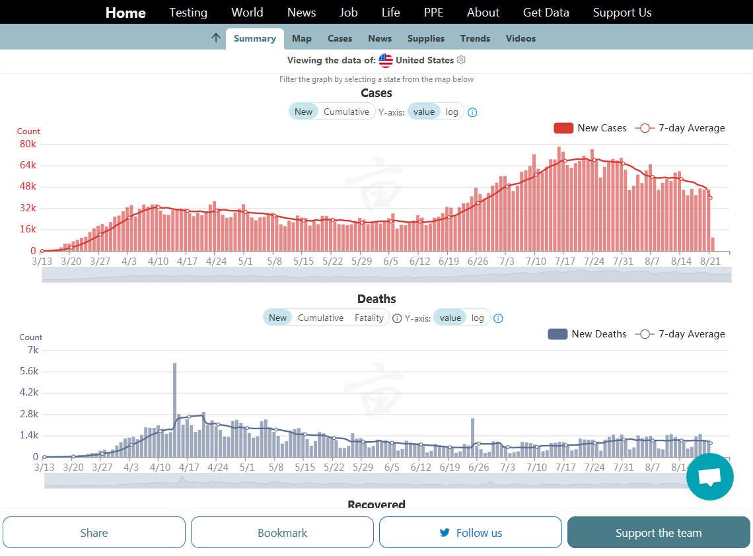This screenshot has height=556, width=753.
Task: Click the settings gear beside United States
Action: (x=462, y=60)
